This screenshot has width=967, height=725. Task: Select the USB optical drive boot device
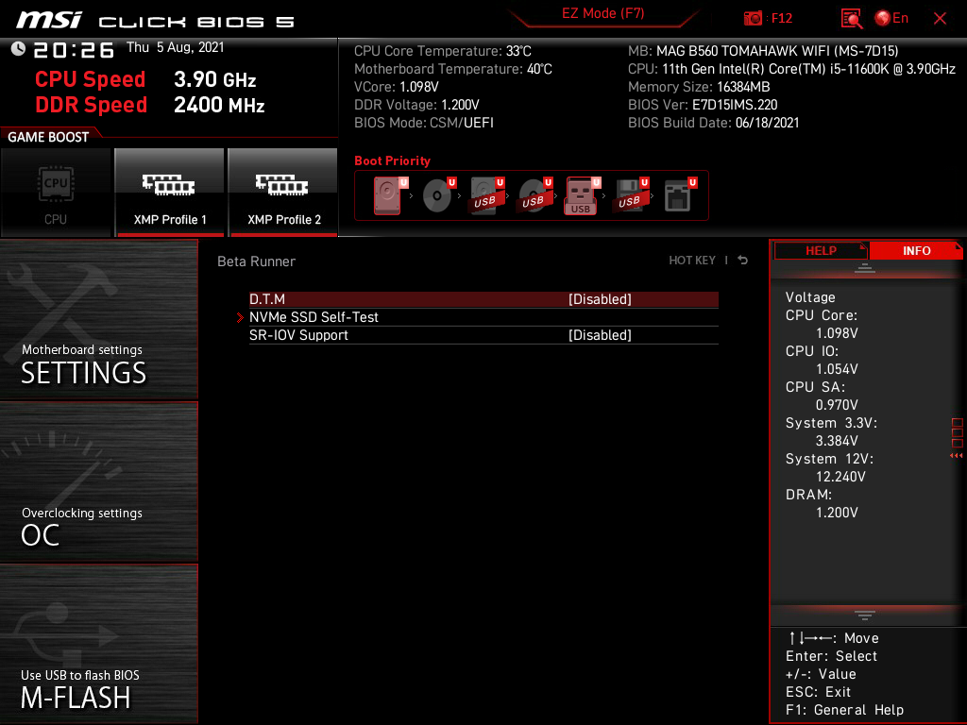tap(534, 195)
